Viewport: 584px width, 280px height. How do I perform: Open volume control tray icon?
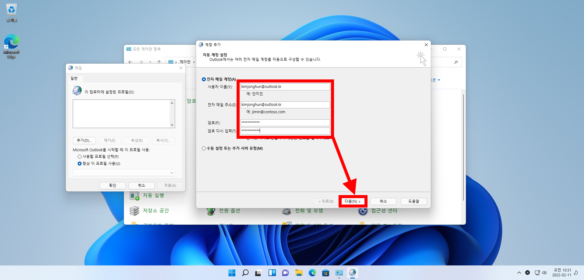point(544,273)
